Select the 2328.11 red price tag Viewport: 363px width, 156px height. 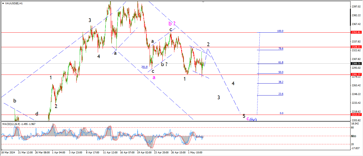[x=355, y=47]
